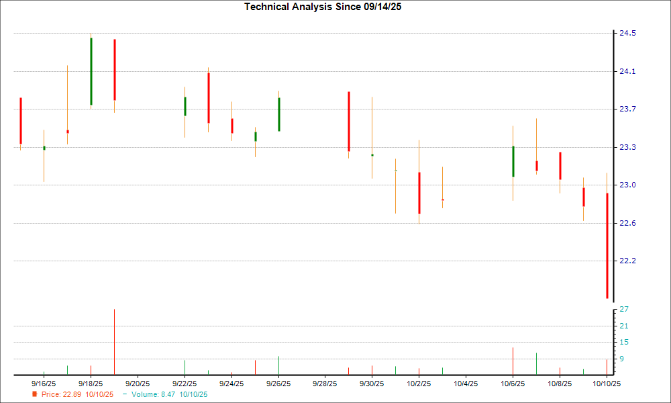Click the 22.2 price axis label
Image resolution: width=671 pixels, height=403 pixels.
(x=628, y=261)
